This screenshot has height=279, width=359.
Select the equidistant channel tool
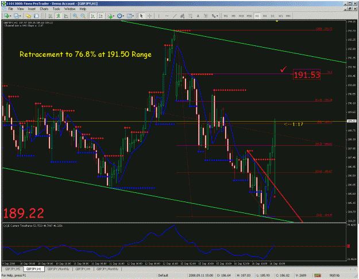click(x=183, y=16)
